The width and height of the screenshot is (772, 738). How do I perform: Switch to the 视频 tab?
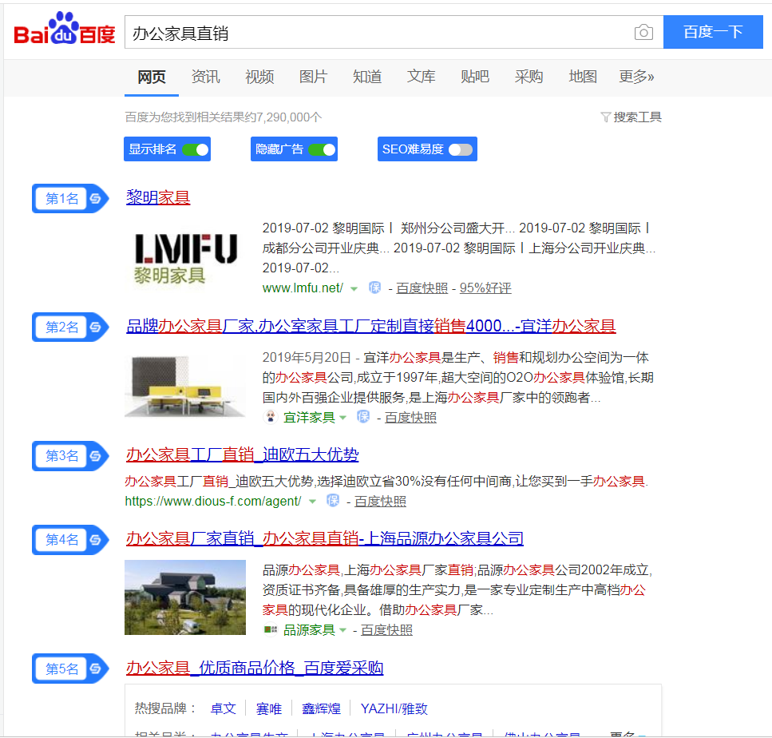point(259,77)
